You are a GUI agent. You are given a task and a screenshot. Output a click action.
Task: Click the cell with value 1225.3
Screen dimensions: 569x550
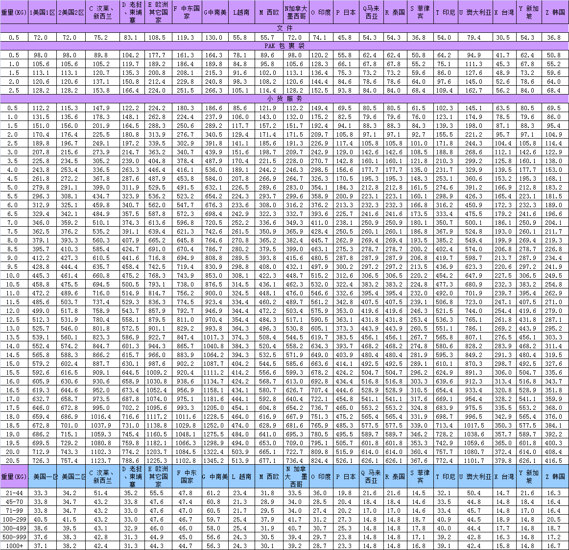(x=158, y=460)
